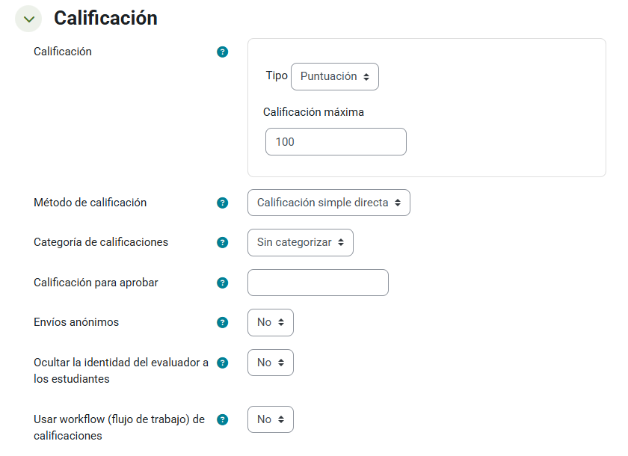Focus the Calificación para aprobar field

point(318,283)
